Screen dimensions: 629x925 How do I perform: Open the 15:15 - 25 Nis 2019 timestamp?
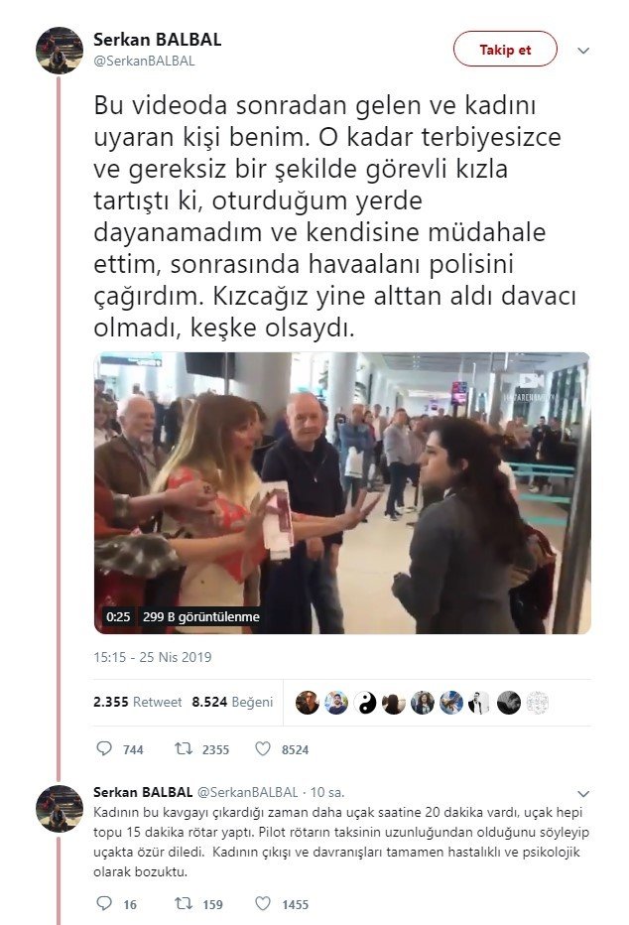coord(152,657)
